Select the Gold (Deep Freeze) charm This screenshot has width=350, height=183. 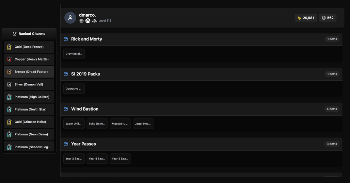tap(29, 47)
